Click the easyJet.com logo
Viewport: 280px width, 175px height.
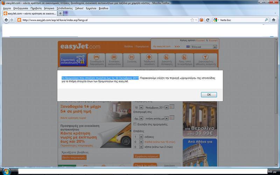80,47
